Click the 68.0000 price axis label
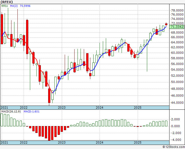185x149 pixels. [177, 32]
